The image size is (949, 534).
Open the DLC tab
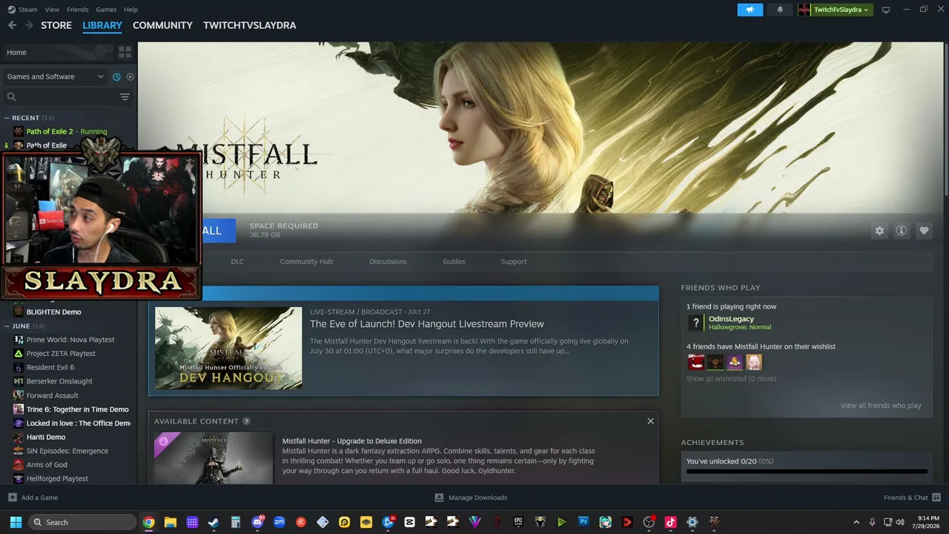click(237, 262)
